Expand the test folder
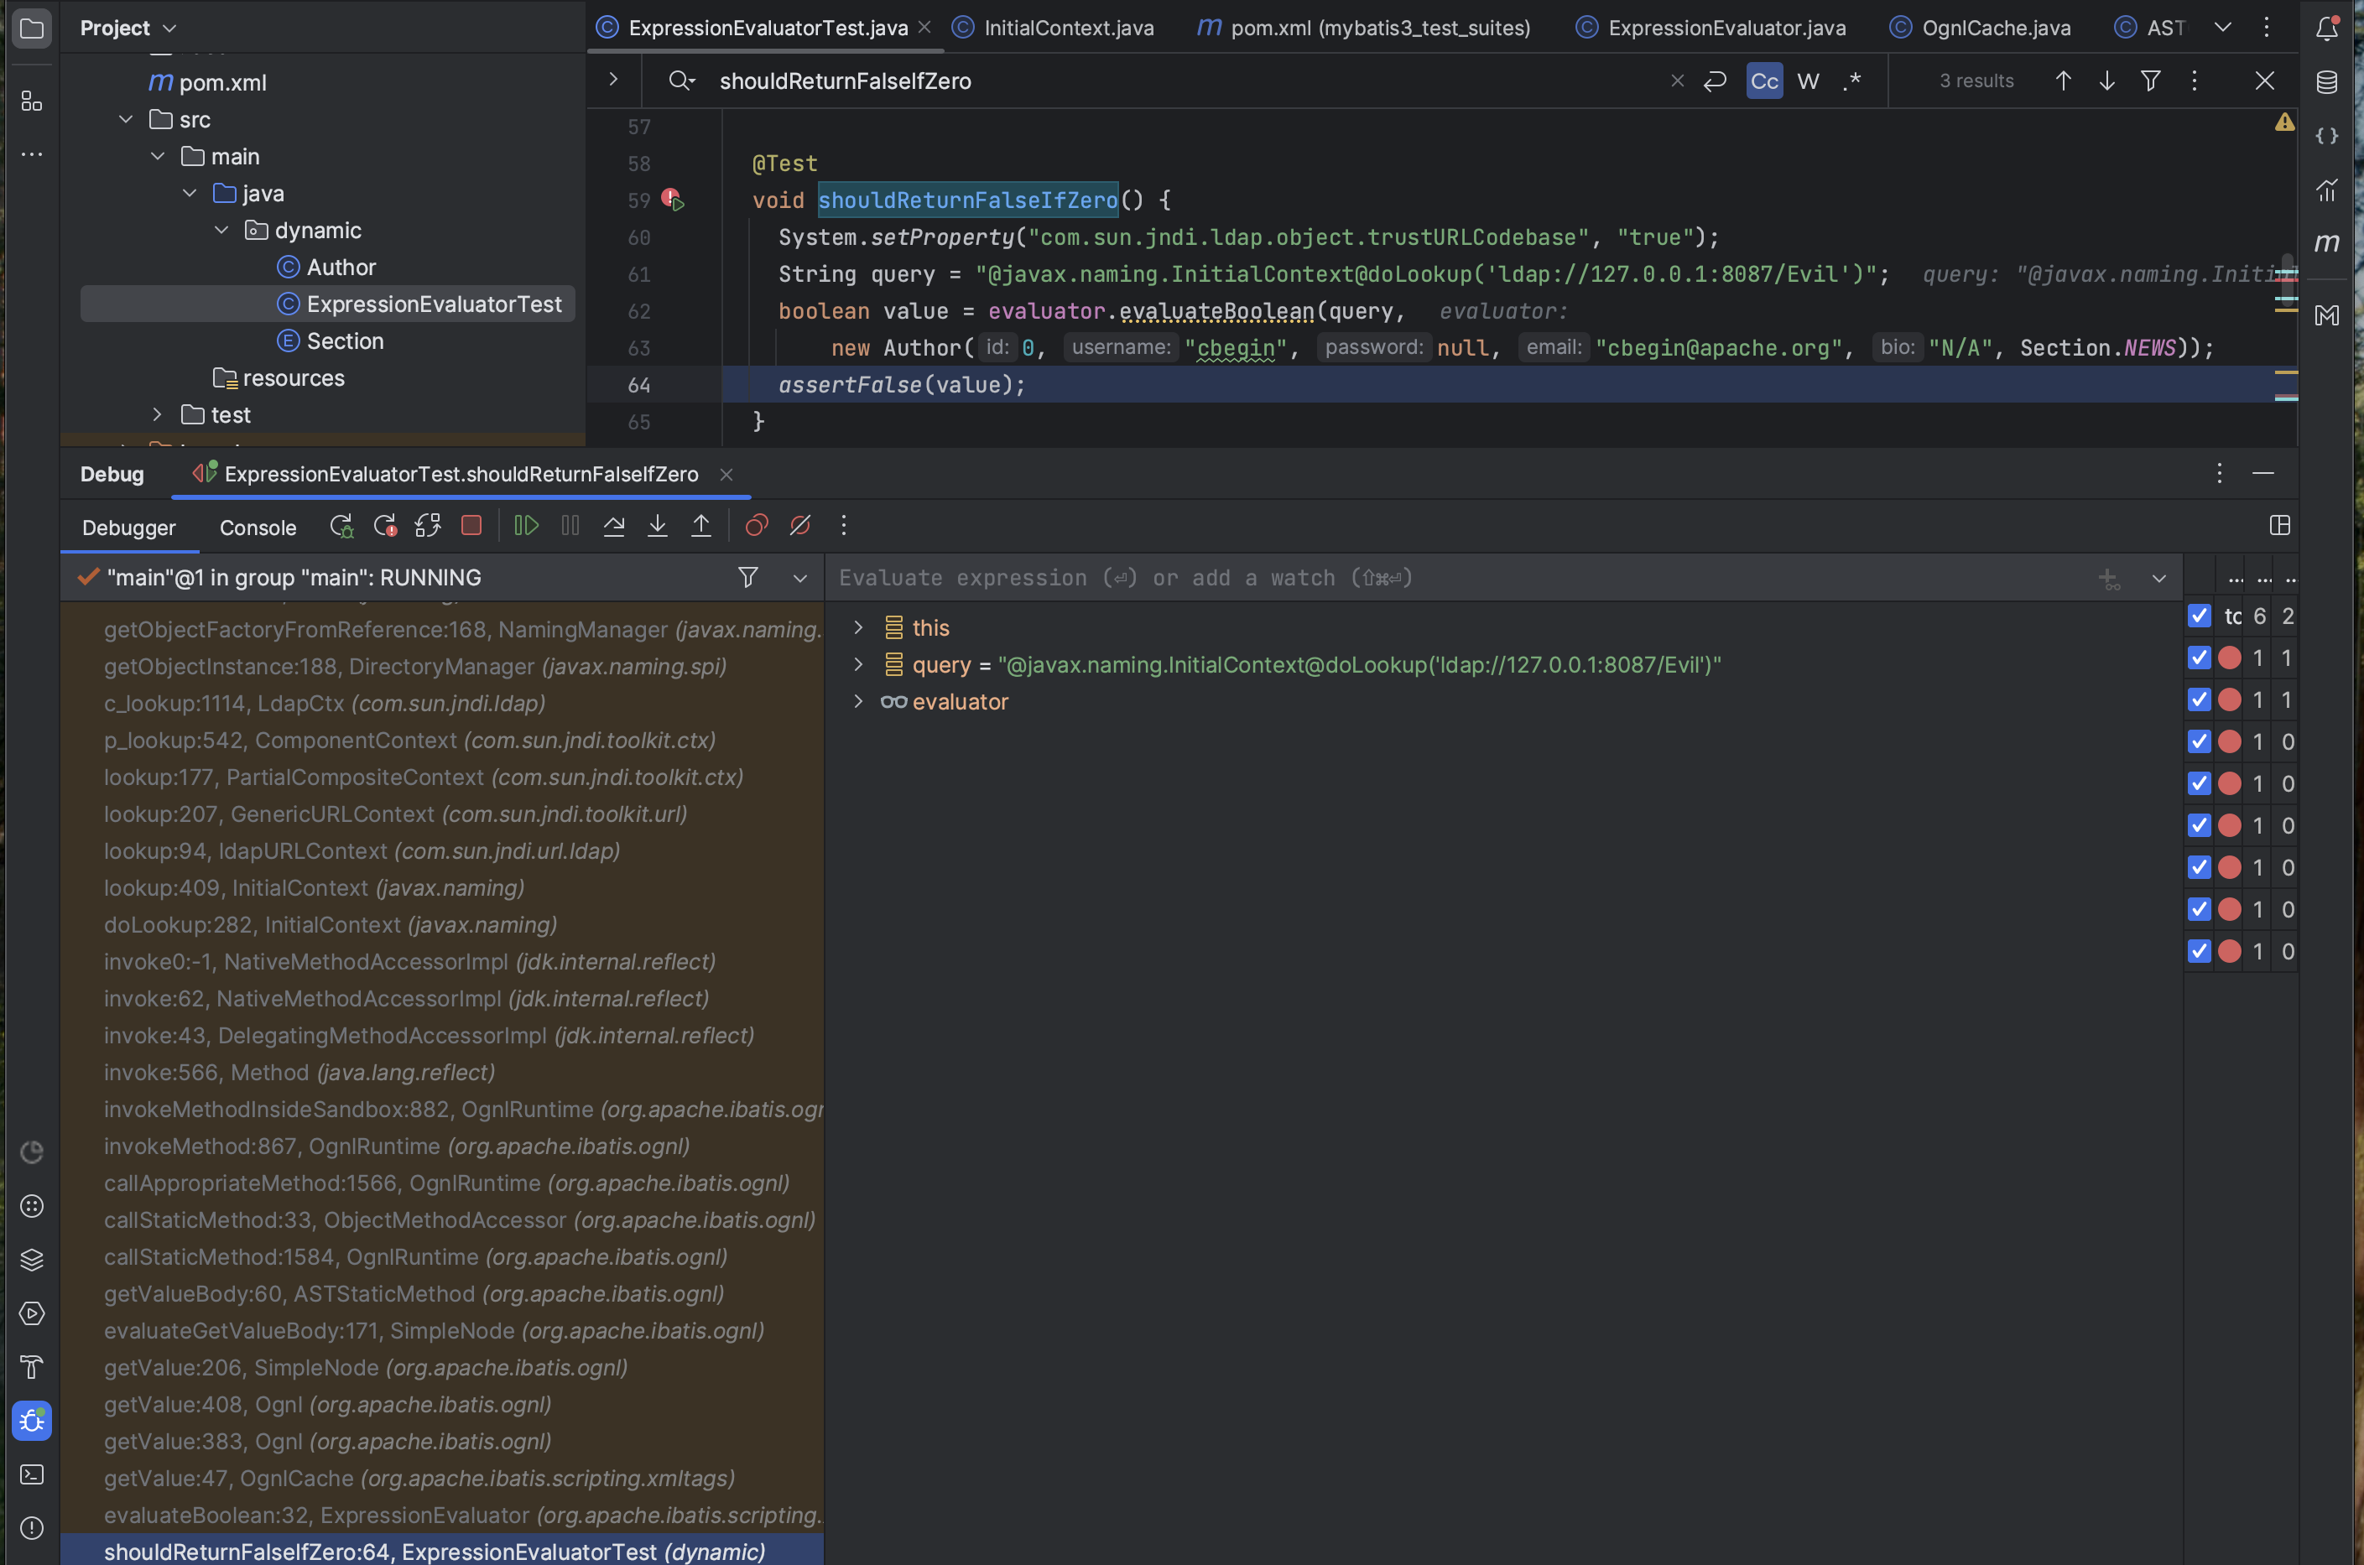Screen dimensions: 2364x1565 tap(158, 414)
